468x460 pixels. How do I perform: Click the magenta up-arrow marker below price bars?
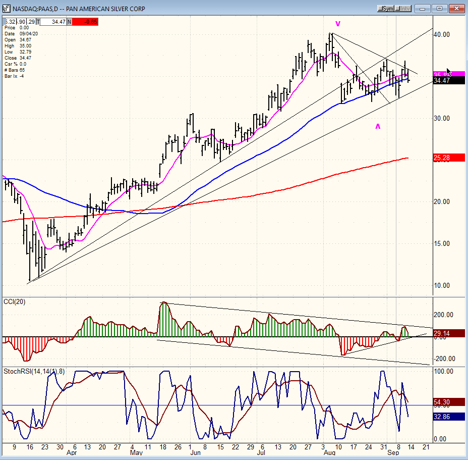pos(378,126)
